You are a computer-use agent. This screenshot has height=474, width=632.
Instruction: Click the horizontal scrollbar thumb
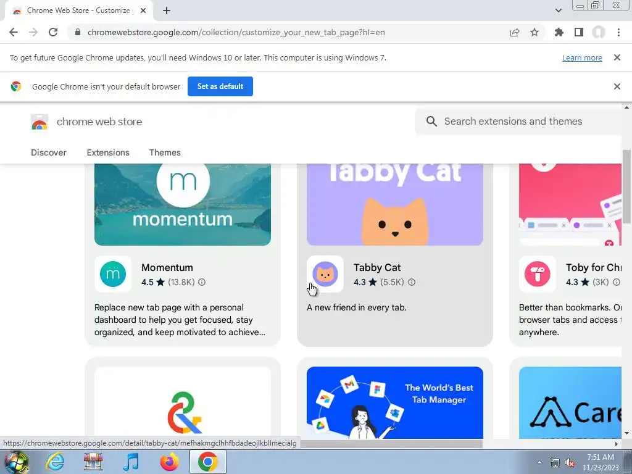point(391,444)
